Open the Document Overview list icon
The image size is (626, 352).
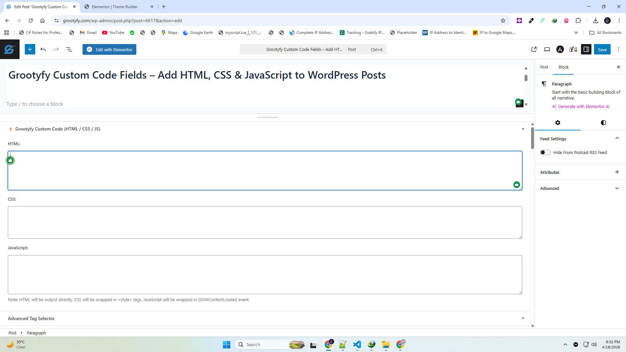[x=69, y=49]
